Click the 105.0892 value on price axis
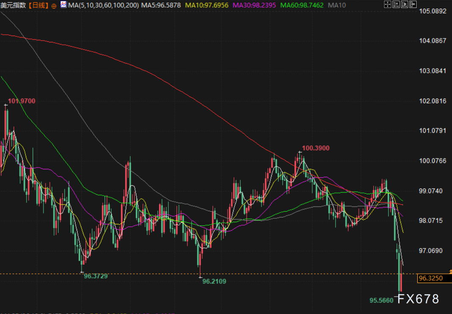The width and height of the screenshot is (452, 314). (433, 11)
